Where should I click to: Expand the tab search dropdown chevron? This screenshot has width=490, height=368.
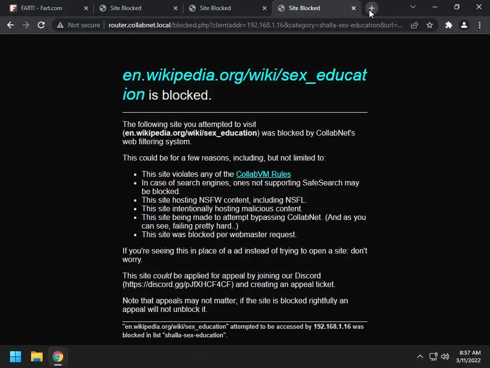click(x=413, y=7)
